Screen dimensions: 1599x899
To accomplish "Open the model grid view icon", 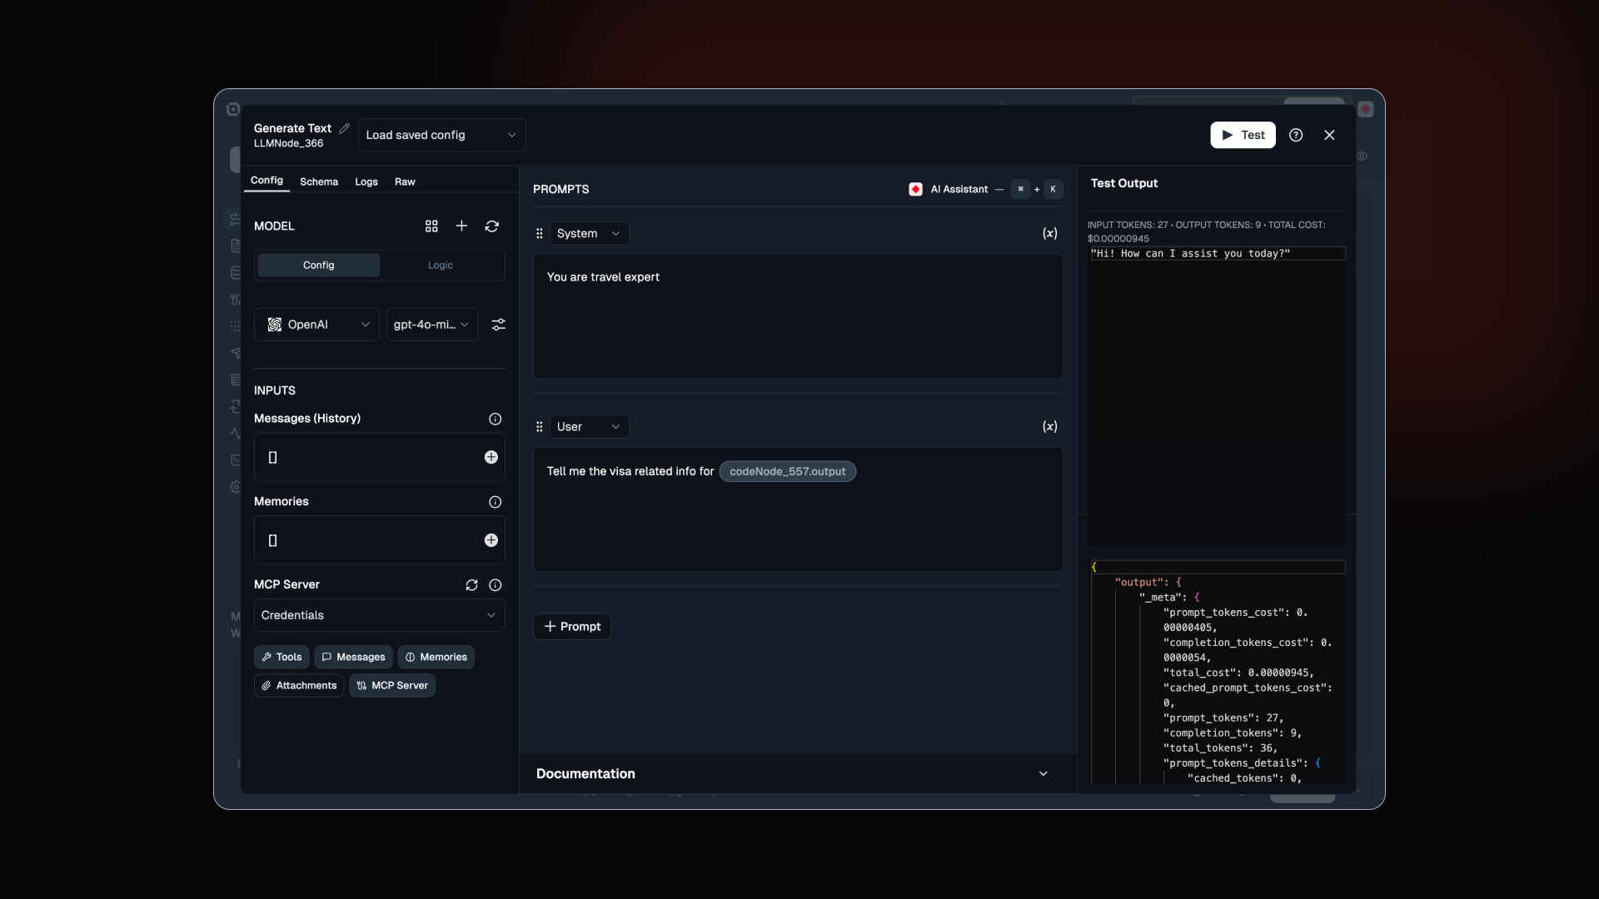I will 431,226.
